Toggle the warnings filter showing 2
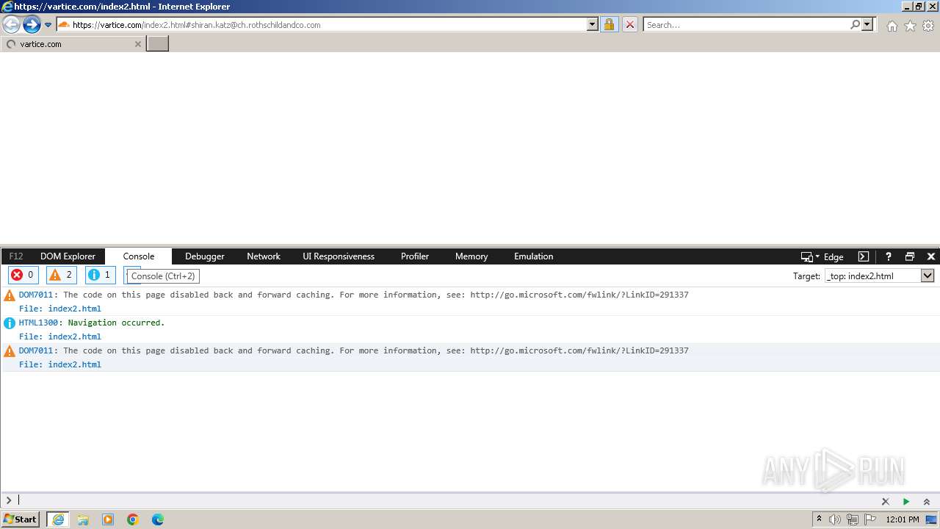 [x=62, y=275]
